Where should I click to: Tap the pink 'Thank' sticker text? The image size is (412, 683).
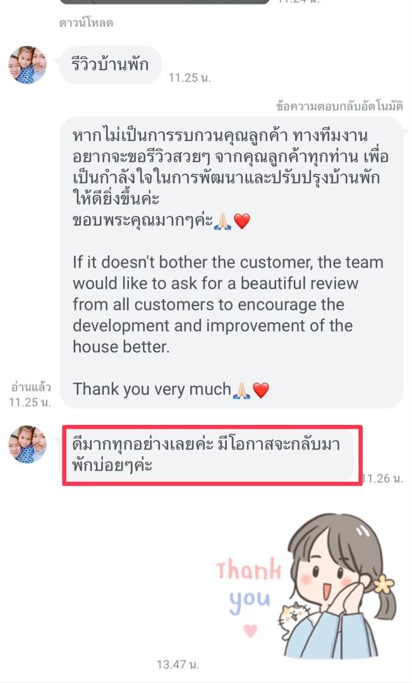[248, 569]
